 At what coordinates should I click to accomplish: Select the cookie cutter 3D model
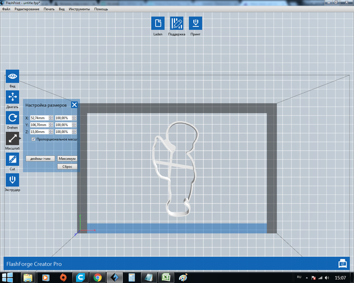pyautogui.click(x=176, y=169)
